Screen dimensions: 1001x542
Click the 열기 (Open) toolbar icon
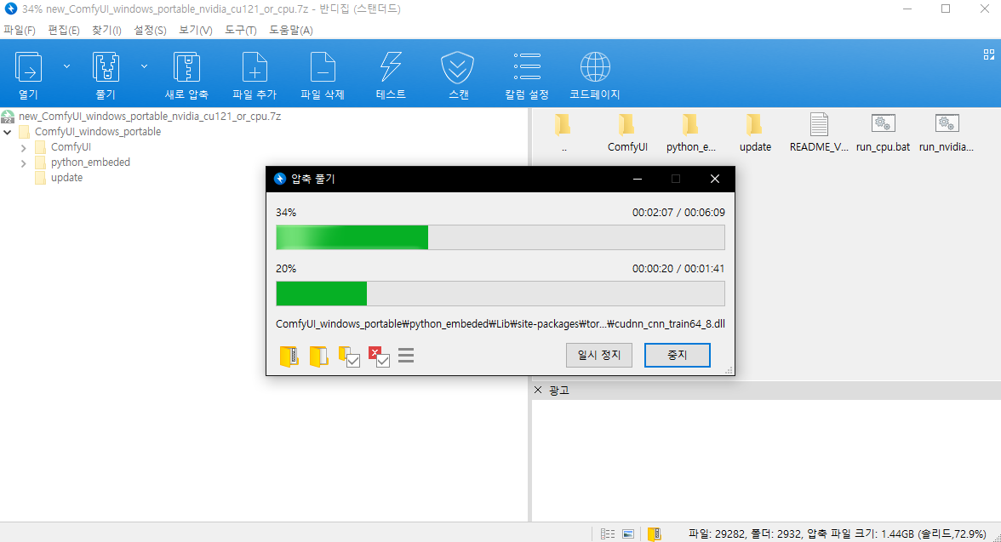[29, 67]
